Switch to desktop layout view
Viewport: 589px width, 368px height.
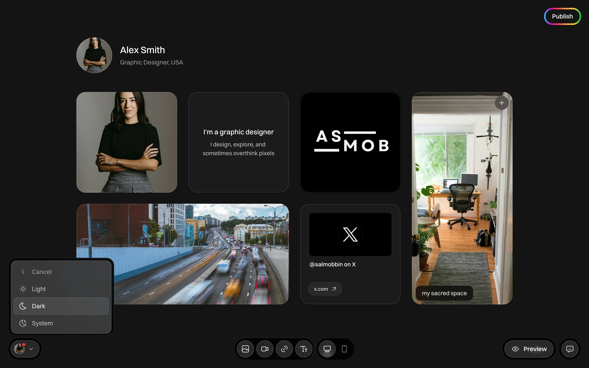pyautogui.click(x=327, y=349)
